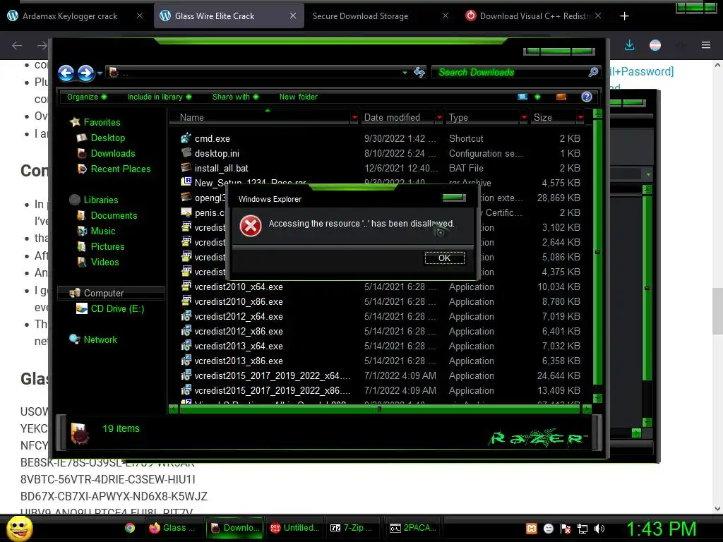Go back with the Explorer back arrow
The image size is (723, 542).
66,73
